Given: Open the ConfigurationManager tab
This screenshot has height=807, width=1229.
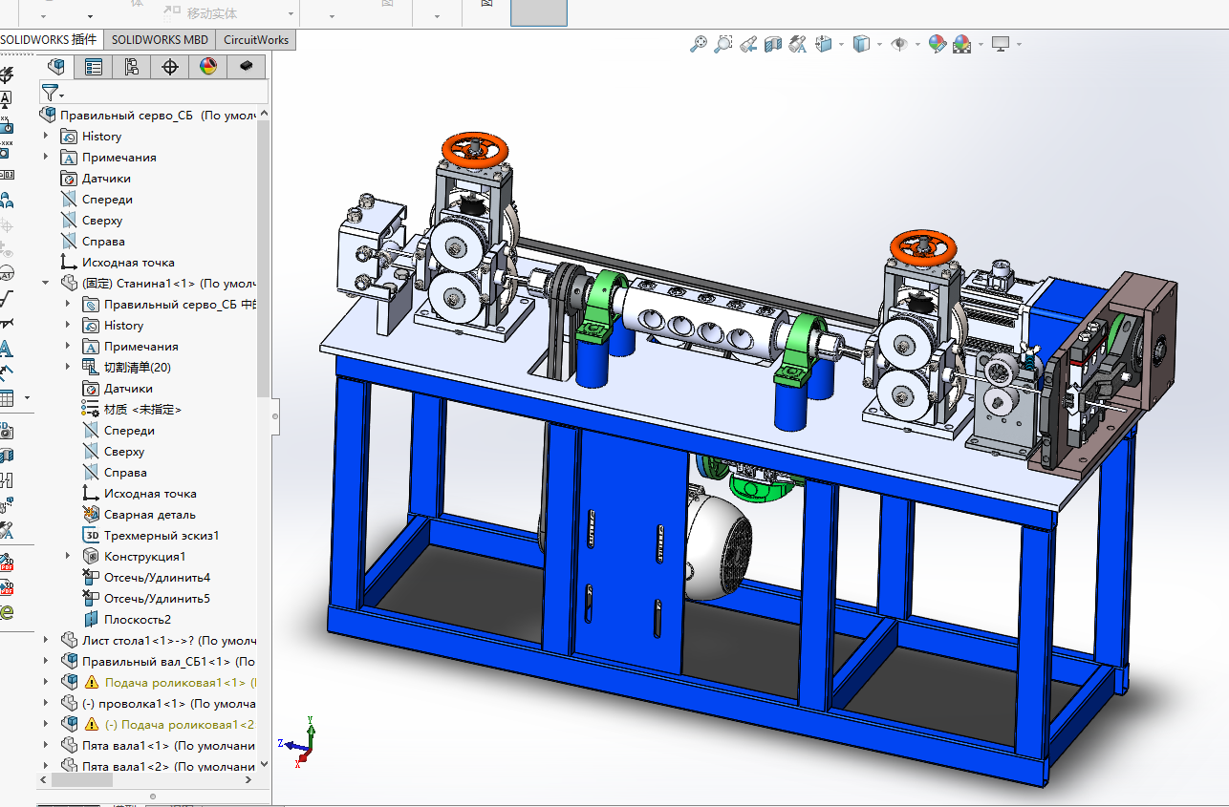Looking at the screenshot, I should [132, 66].
